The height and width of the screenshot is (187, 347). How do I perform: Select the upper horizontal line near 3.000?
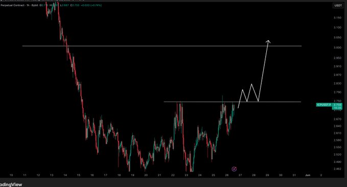pos(162,46)
